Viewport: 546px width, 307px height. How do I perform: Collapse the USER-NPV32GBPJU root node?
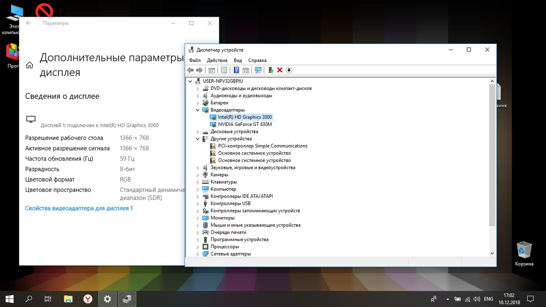point(190,81)
